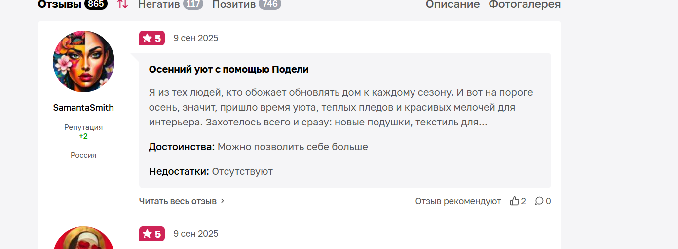The width and height of the screenshot is (678, 249).
Task: Click the 5-star badge on the second review
Action: click(152, 234)
